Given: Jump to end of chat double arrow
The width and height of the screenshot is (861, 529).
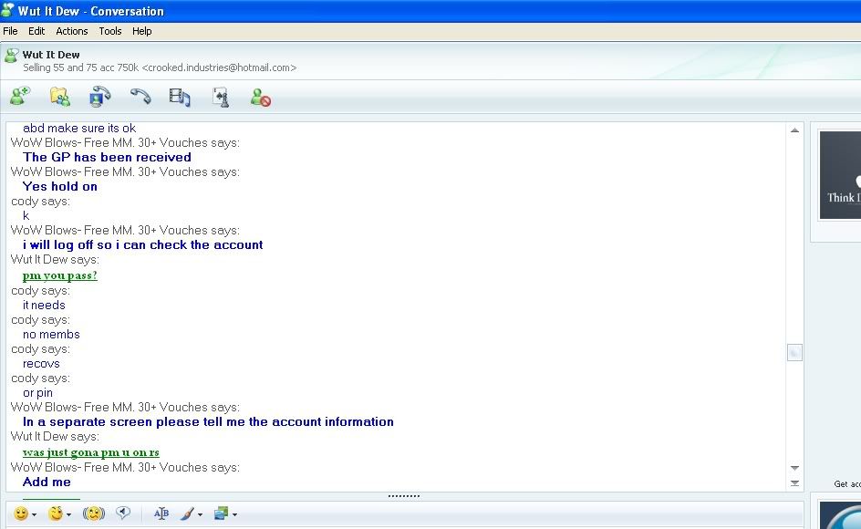Looking at the screenshot, I should (x=794, y=482).
